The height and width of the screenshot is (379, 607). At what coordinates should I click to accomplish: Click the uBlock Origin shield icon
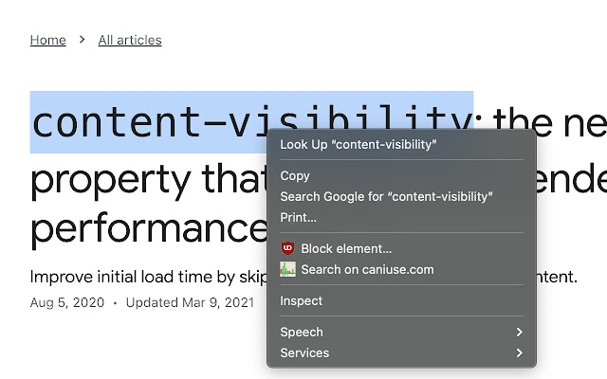click(x=288, y=249)
